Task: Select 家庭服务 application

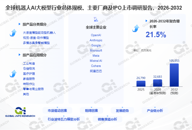Action: pyautogui.click(x=29, y=79)
